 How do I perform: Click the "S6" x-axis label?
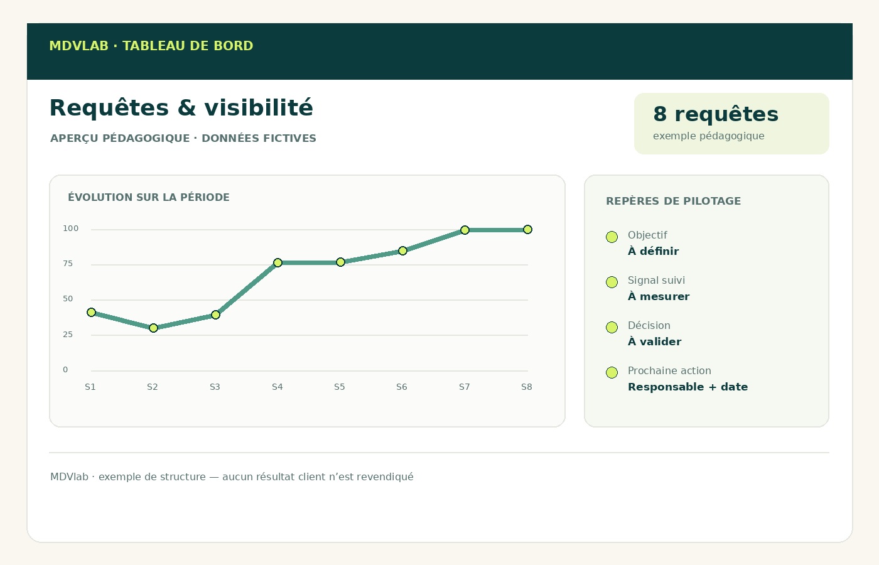402,387
